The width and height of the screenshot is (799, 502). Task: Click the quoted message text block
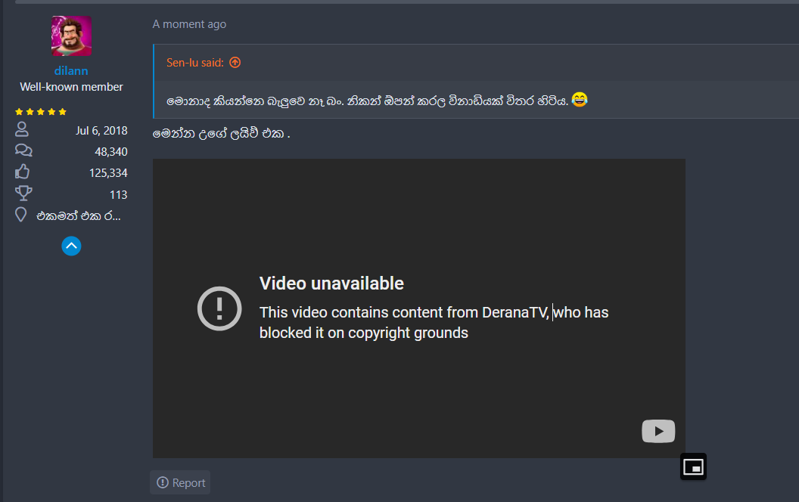[377, 101]
